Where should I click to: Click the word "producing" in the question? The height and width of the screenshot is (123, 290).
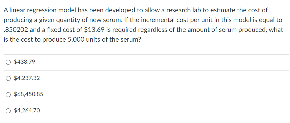tap(16, 20)
